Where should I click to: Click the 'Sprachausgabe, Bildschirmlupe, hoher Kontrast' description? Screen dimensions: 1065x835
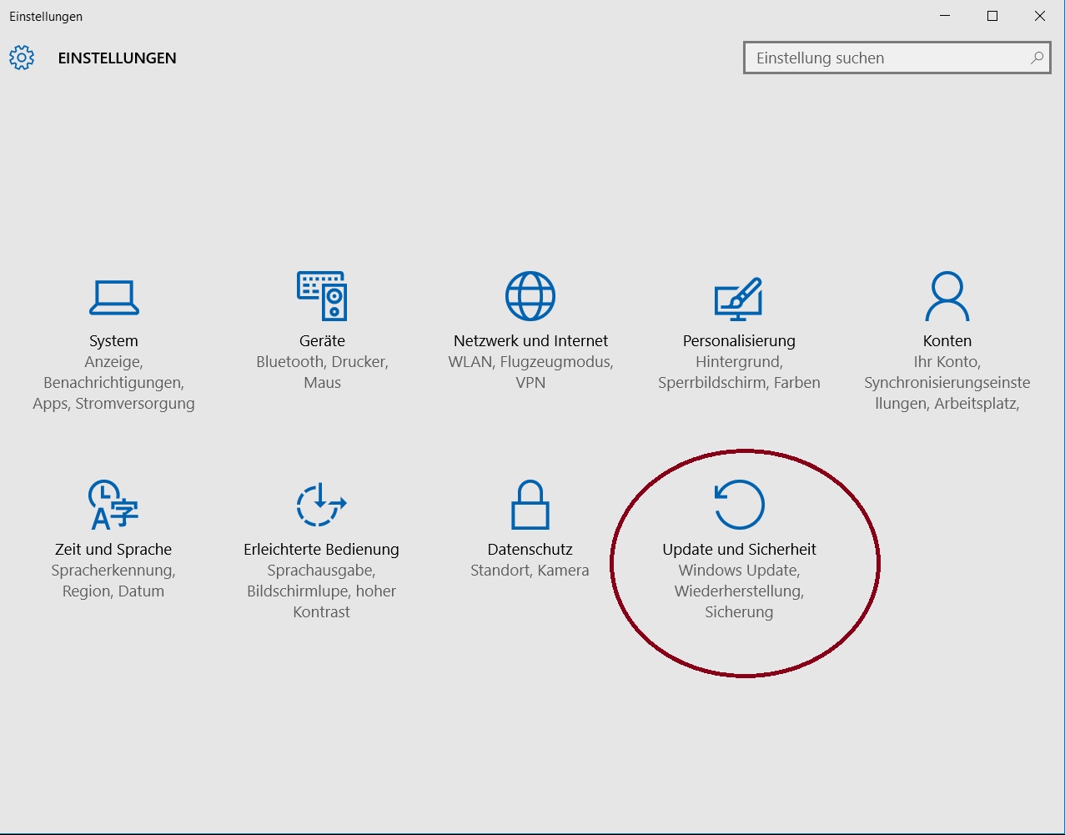(322, 591)
